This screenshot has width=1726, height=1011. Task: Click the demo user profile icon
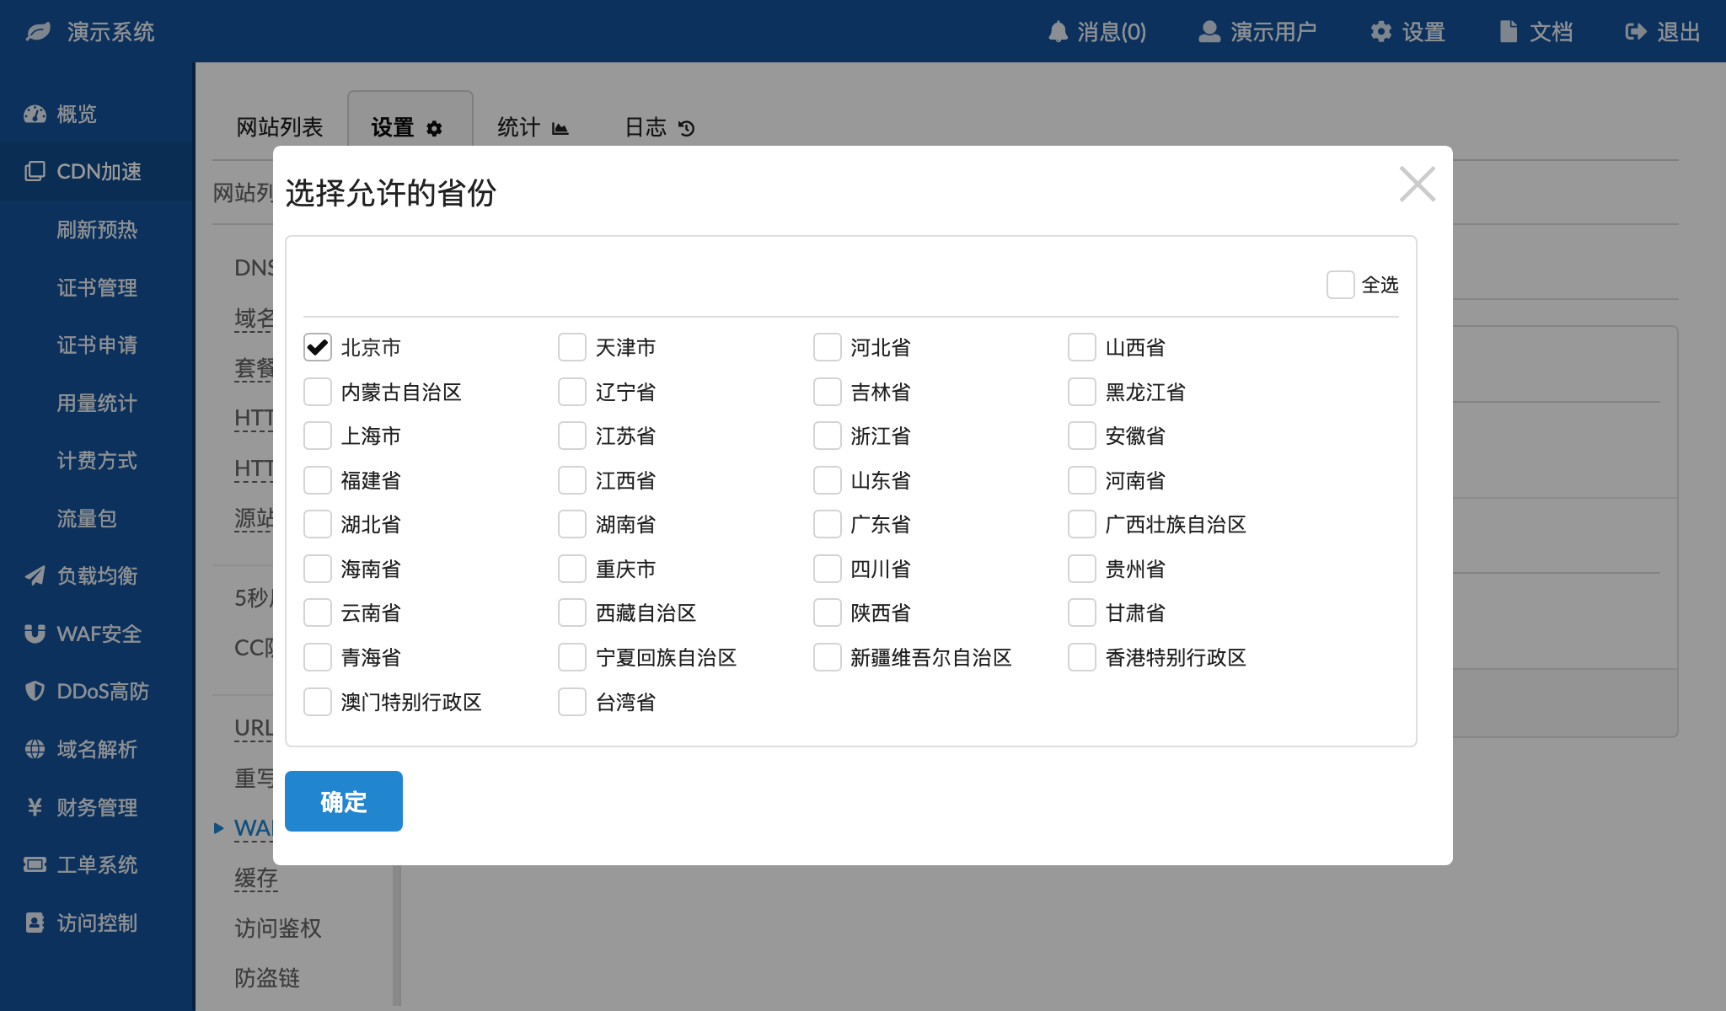pos(1209,32)
